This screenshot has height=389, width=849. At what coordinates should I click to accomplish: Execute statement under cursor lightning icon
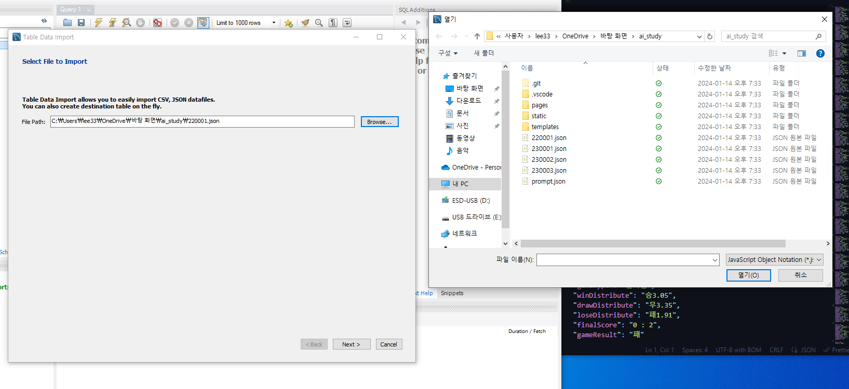(x=112, y=22)
